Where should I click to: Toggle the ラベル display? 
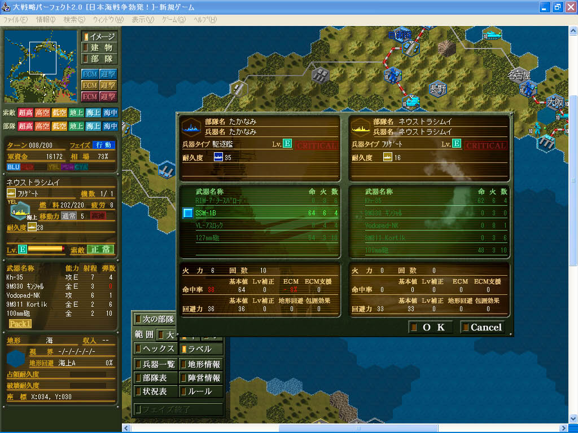click(201, 348)
